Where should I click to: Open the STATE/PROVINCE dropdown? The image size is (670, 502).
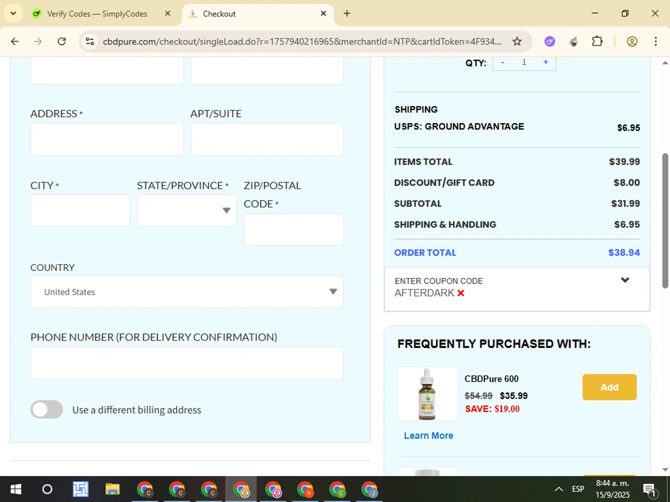tap(187, 211)
